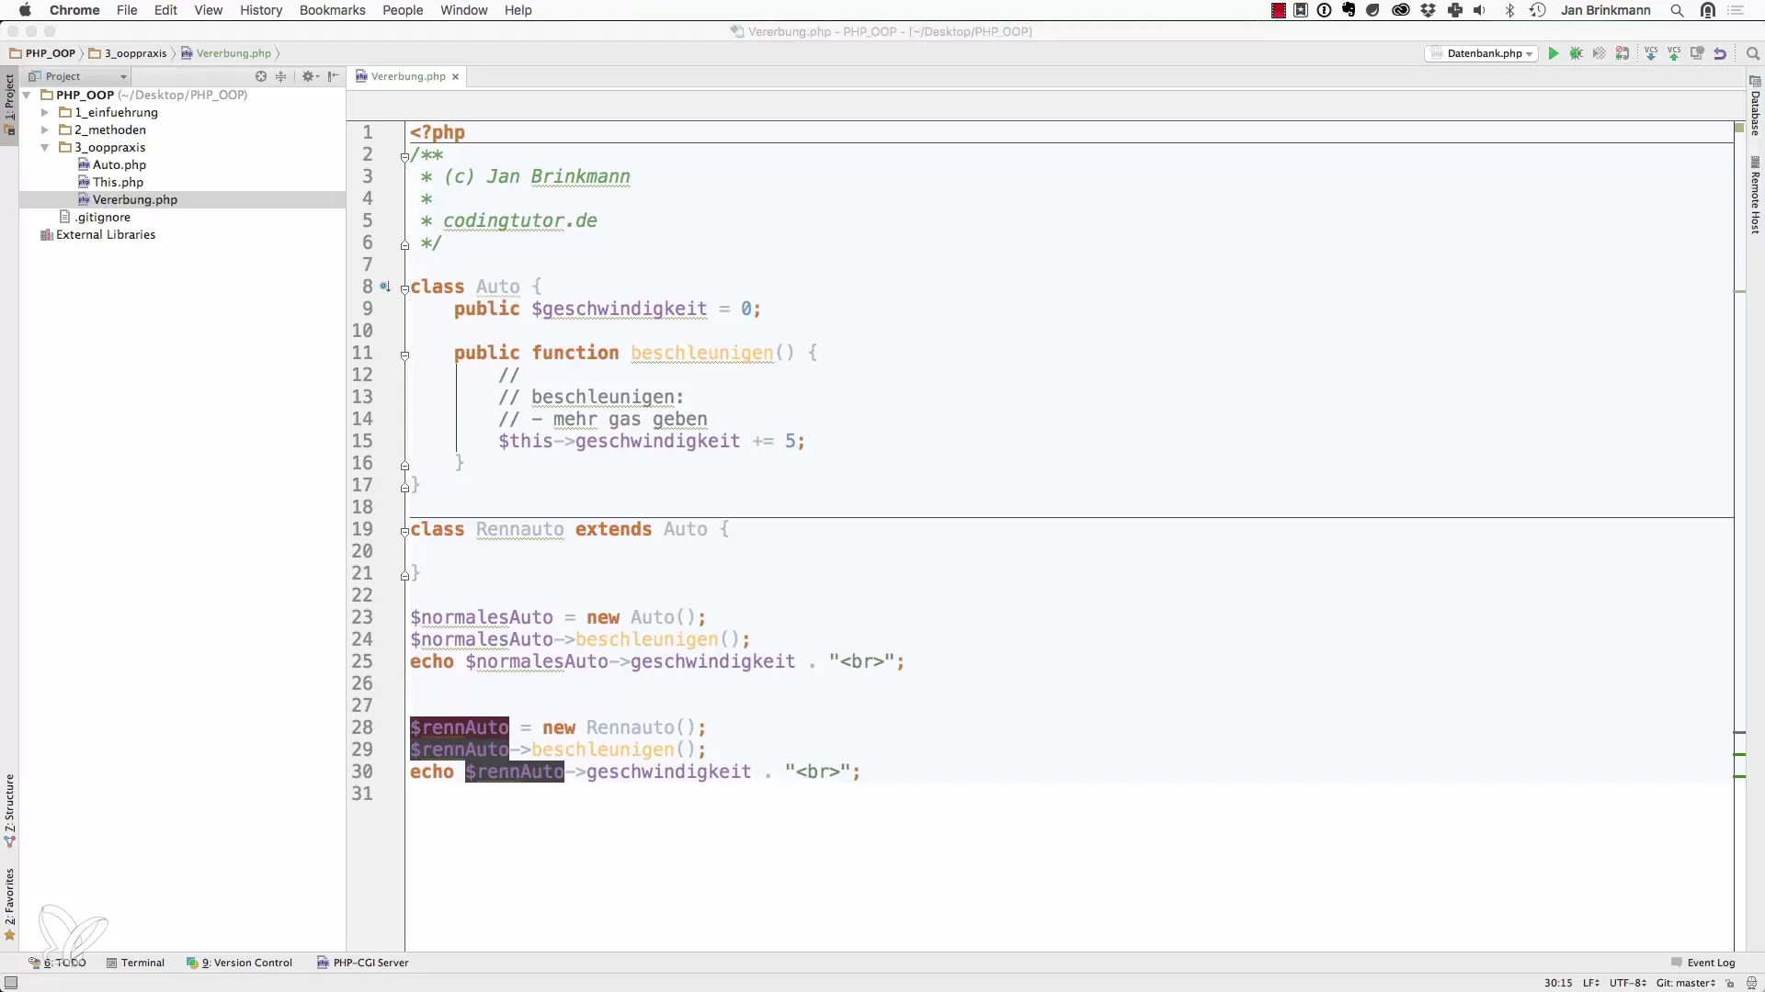The image size is (1765, 992).
Task: Fold class Rennauto at line 19
Action: point(404,531)
